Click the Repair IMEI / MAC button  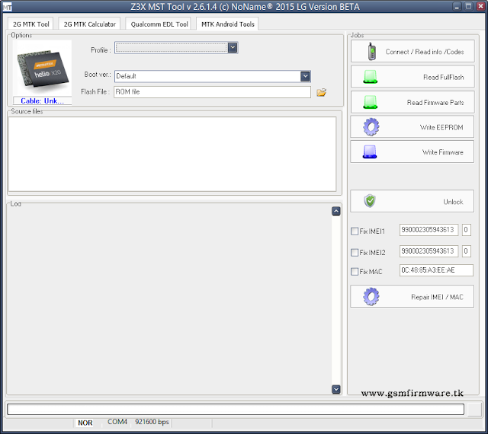click(412, 297)
